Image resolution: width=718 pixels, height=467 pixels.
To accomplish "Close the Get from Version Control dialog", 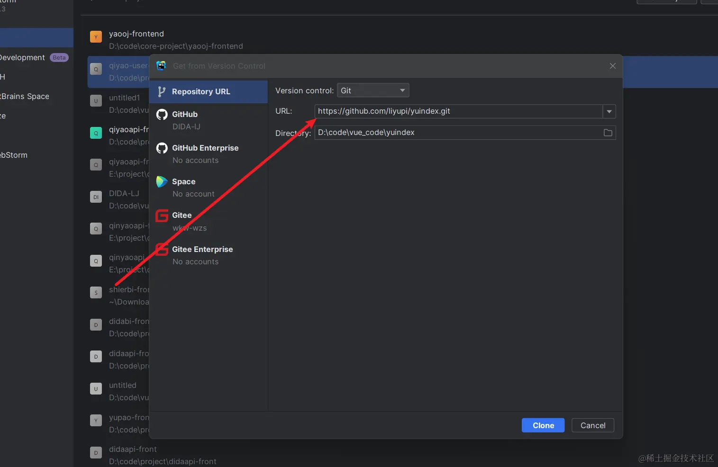I will 613,66.
